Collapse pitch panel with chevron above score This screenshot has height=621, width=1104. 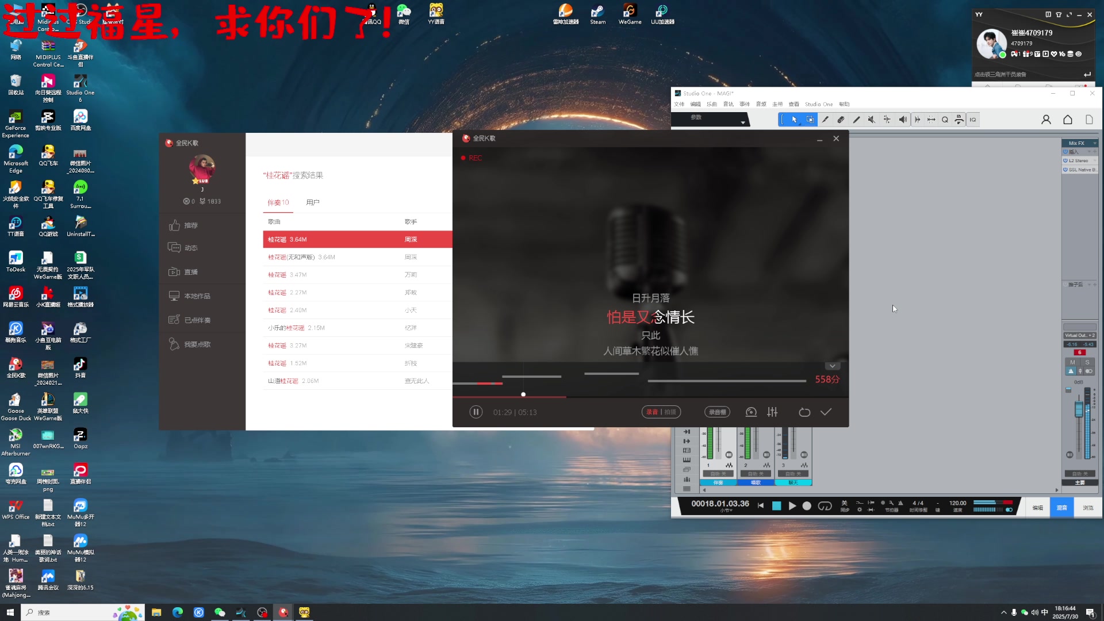click(832, 366)
